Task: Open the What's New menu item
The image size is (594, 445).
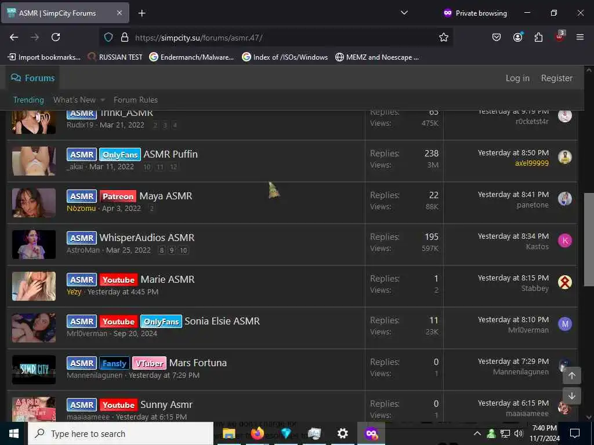Action: (x=74, y=100)
